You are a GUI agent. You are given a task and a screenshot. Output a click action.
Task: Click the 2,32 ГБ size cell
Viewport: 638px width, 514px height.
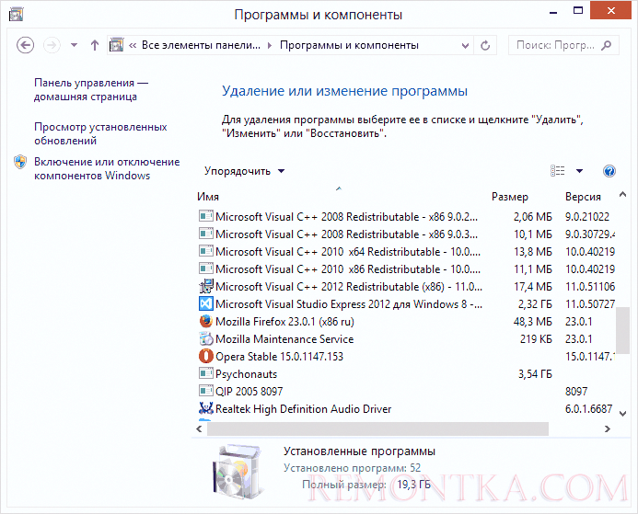tap(535, 304)
